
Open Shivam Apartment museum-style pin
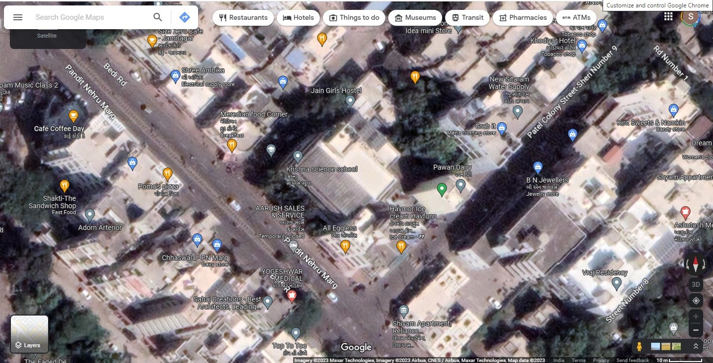tap(404, 311)
